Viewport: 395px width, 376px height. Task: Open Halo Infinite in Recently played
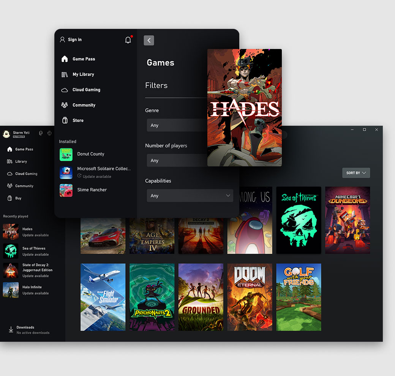(x=26, y=290)
